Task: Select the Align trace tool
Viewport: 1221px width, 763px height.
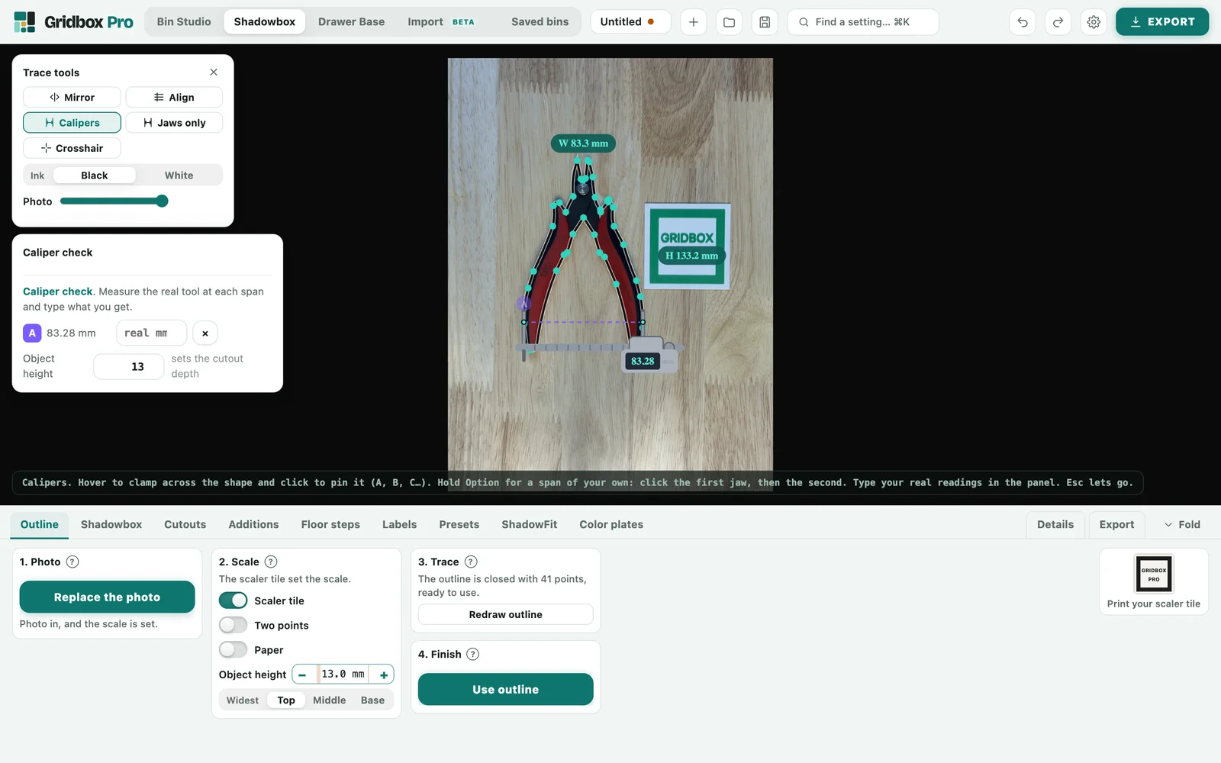Action: click(174, 98)
